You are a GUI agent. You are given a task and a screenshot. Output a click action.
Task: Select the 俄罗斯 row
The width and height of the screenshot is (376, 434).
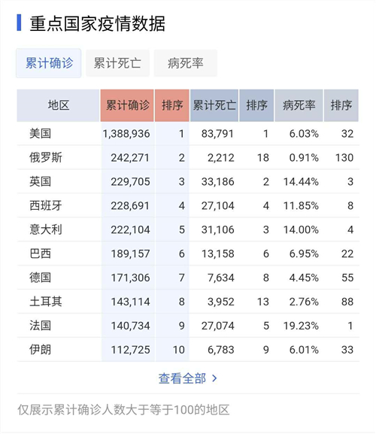188,157
